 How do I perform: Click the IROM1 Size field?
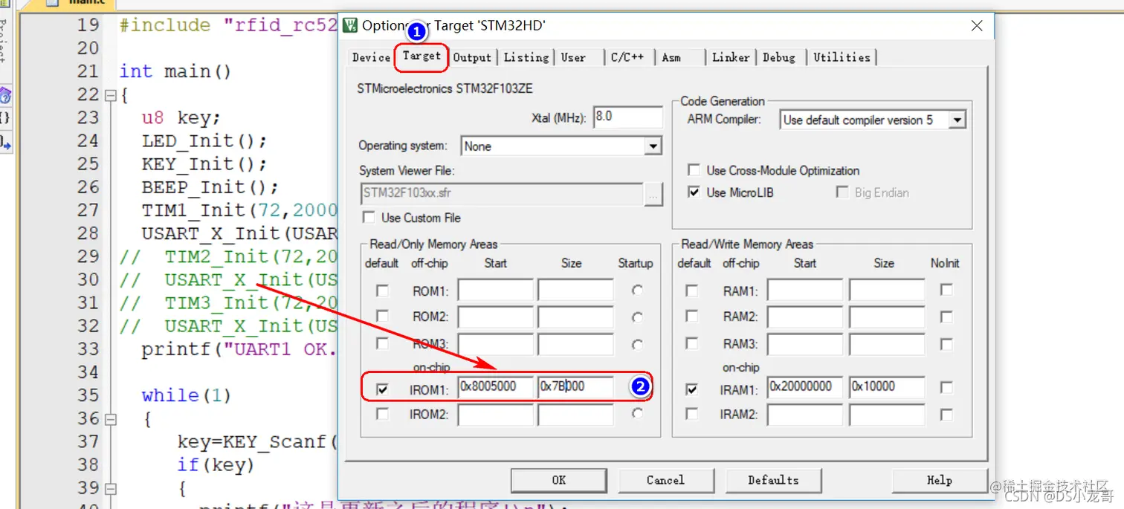click(x=576, y=387)
